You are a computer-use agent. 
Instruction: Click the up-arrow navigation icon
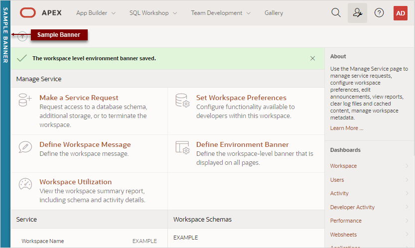coord(22,36)
